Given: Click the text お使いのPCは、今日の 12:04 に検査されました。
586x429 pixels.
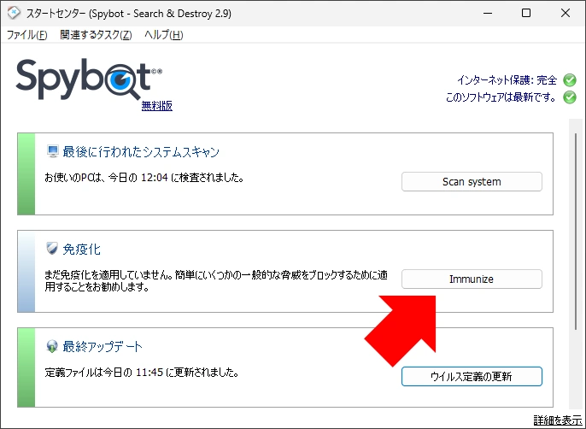Looking at the screenshot, I should pos(144,178).
